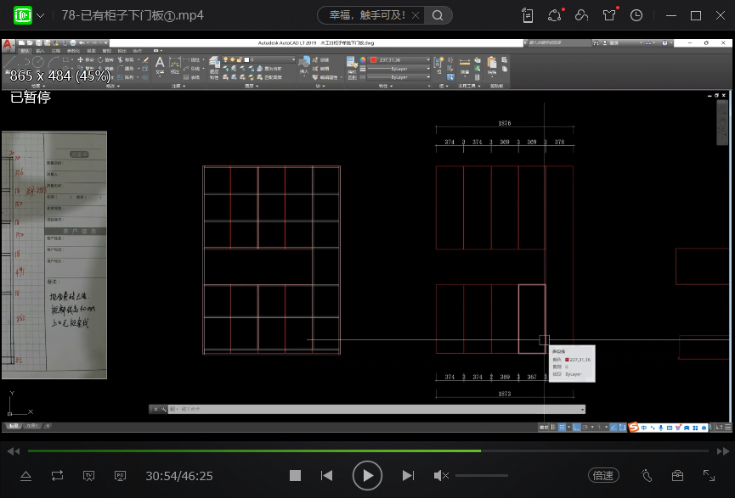735x498 pixels.
Task: Skip to the previous video track
Action: (x=327, y=476)
